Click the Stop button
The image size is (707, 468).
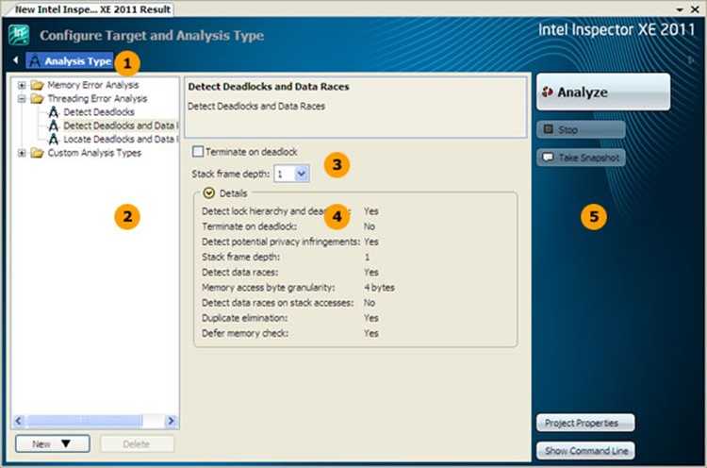coord(581,130)
